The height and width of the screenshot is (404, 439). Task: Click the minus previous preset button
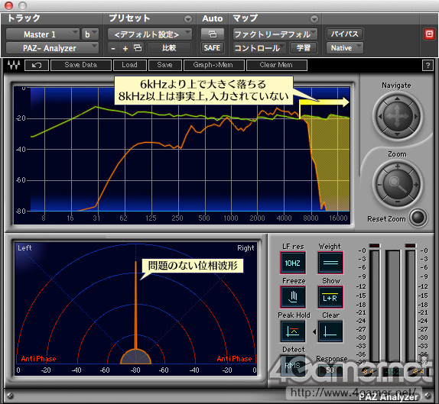113,48
